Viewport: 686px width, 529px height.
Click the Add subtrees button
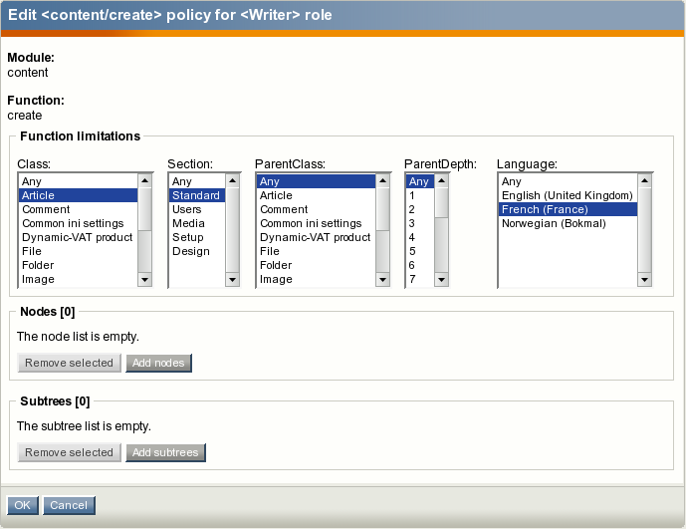point(165,452)
